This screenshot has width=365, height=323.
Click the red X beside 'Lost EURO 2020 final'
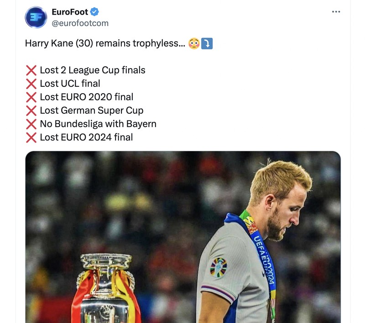tap(31, 97)
